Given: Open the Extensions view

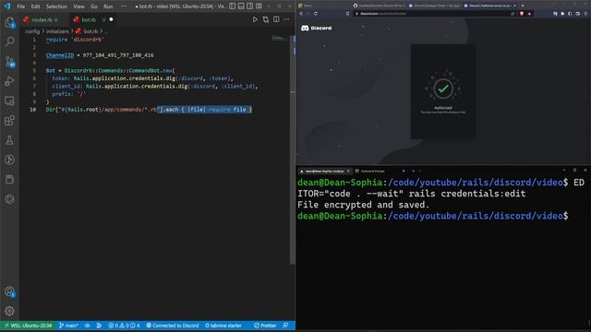Looking at the screenshot, I should click(x=9, y=121).
